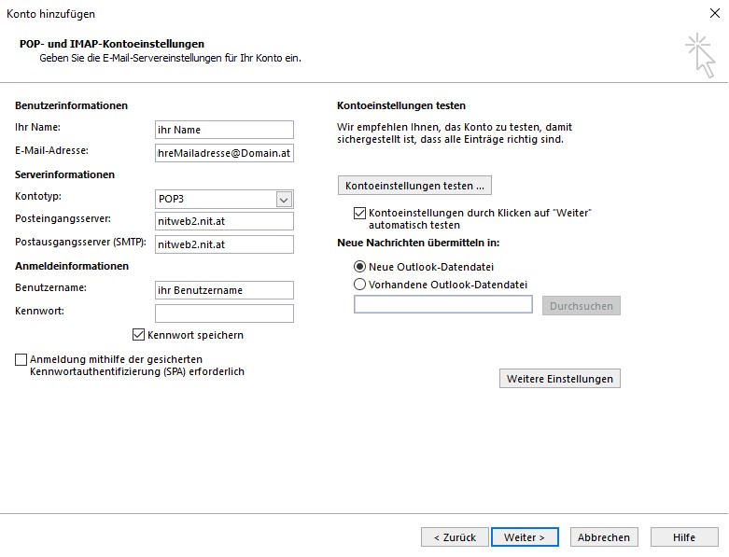Open the Kontotyp POP3 dropdown
Viewport: 729px width, 557px height.
pos(285,199)
